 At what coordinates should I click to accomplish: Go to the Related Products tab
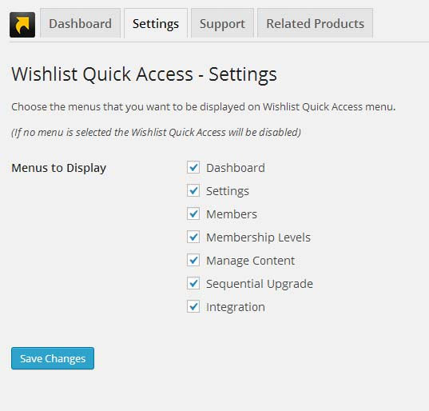[x=316, y=23]
